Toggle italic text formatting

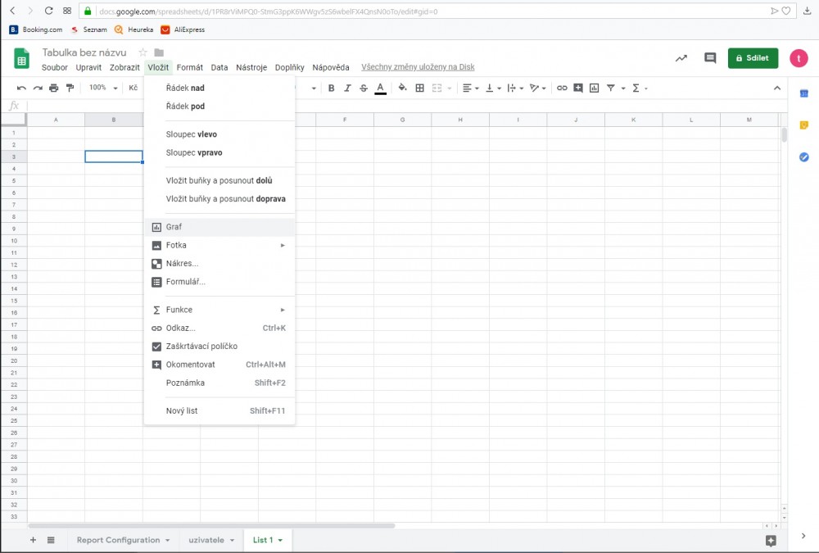click(x=347, y=88)
